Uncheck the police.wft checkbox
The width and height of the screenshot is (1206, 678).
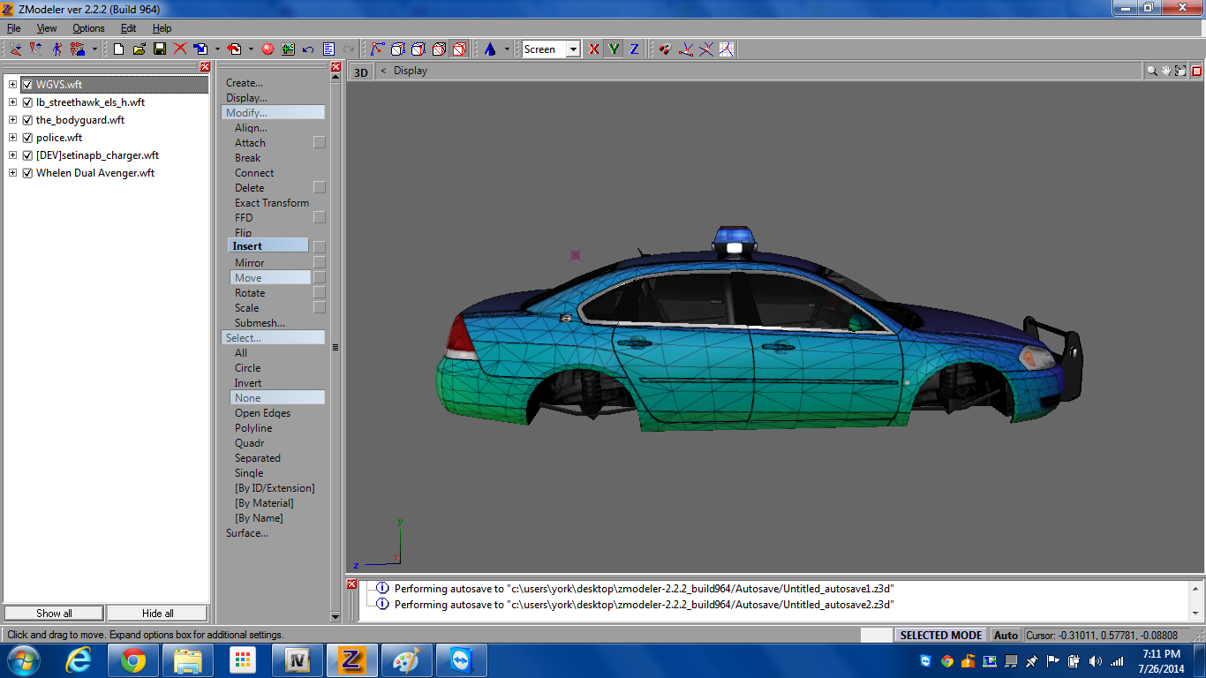click(27, 138)
